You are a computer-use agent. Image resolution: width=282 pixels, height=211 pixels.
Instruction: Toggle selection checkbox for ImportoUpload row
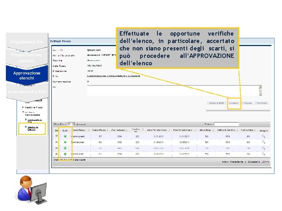[x=57, y=154]
